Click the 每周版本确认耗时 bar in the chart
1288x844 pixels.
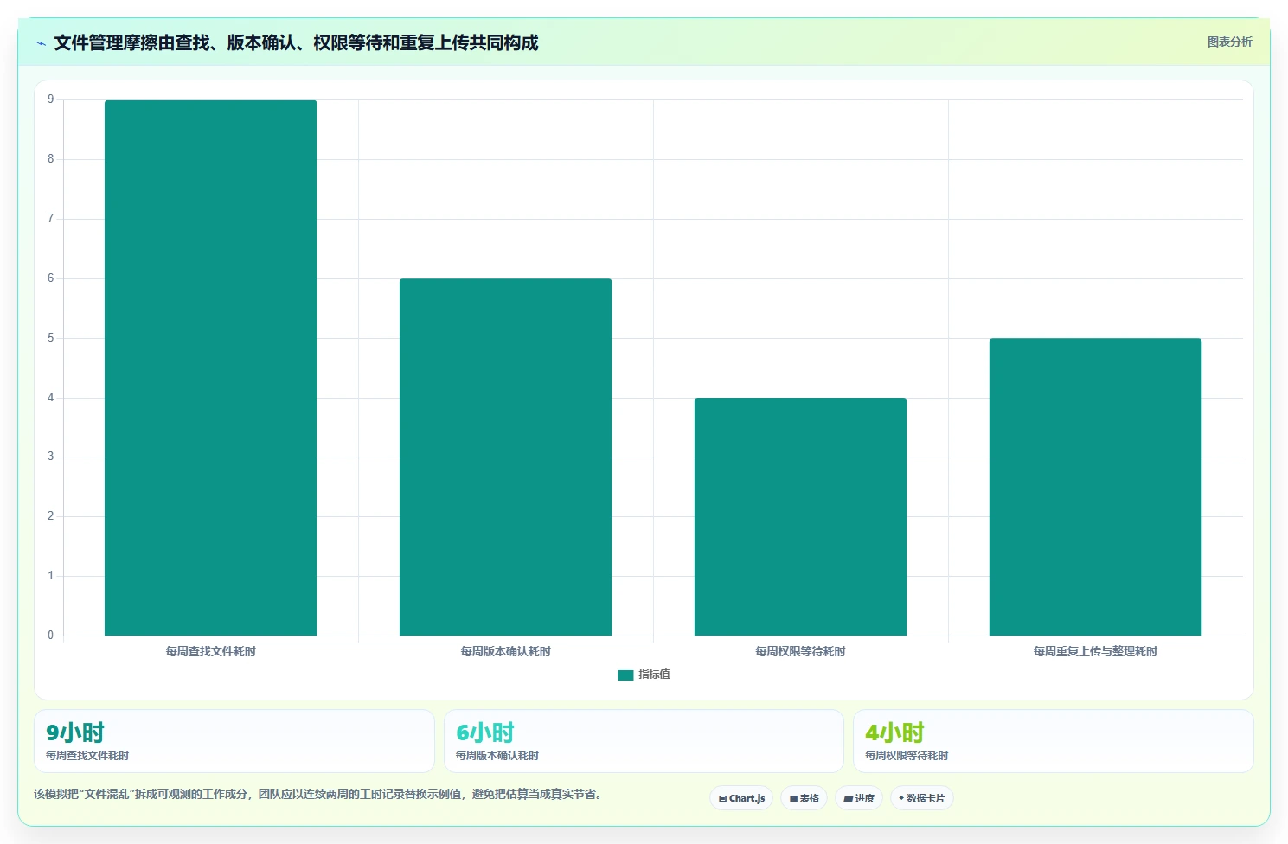pyautogui.click(x=505, y=457)
